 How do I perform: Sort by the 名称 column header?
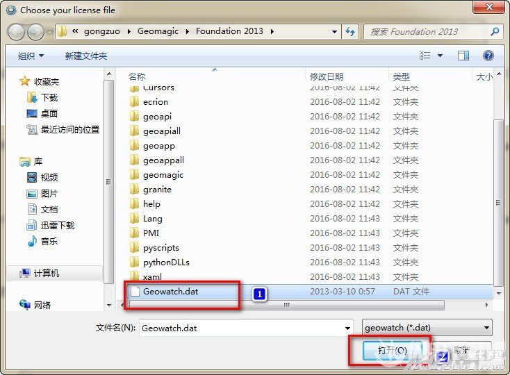click(137, 76)
